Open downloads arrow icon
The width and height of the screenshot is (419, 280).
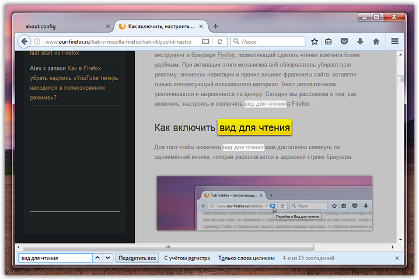coord(360,41)
